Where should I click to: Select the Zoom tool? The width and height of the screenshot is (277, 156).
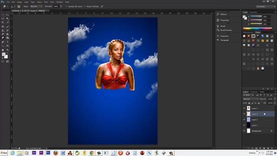pyautogui.click(x=7, y=50)
